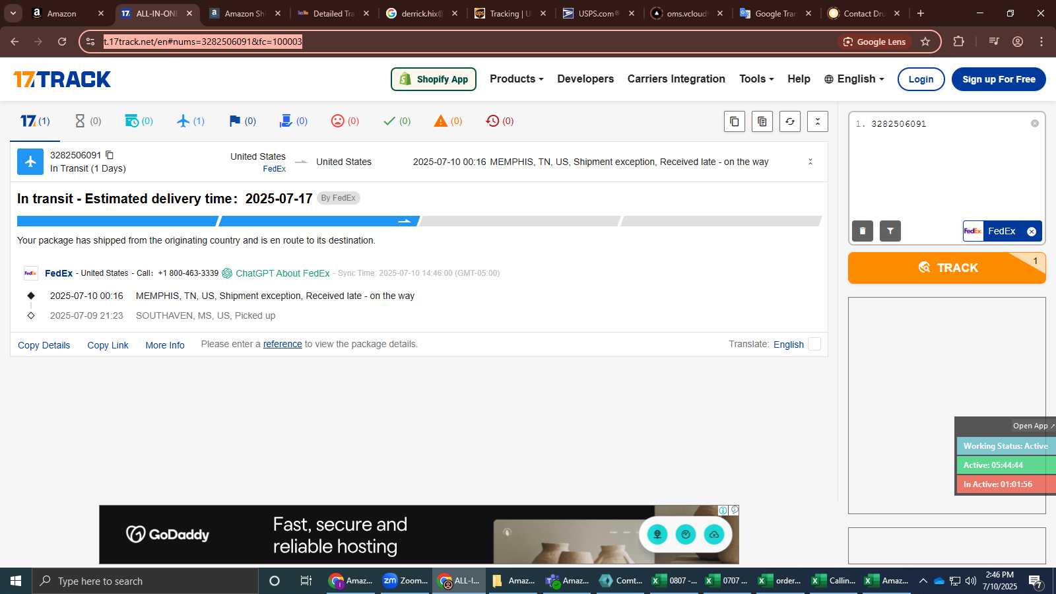This screenshot has height=594, width=1056.
Task: Collapse all results toolbar icon
Action: (x=818, y=121)
